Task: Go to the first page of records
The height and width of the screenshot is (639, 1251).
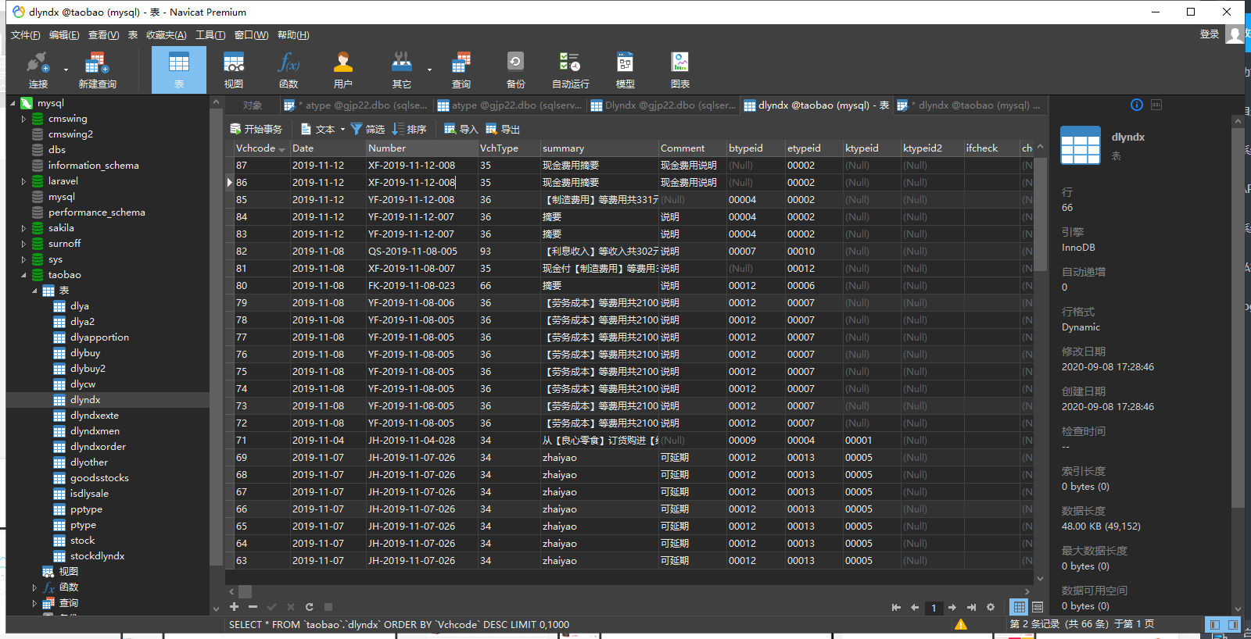Action: coord(896,607)
